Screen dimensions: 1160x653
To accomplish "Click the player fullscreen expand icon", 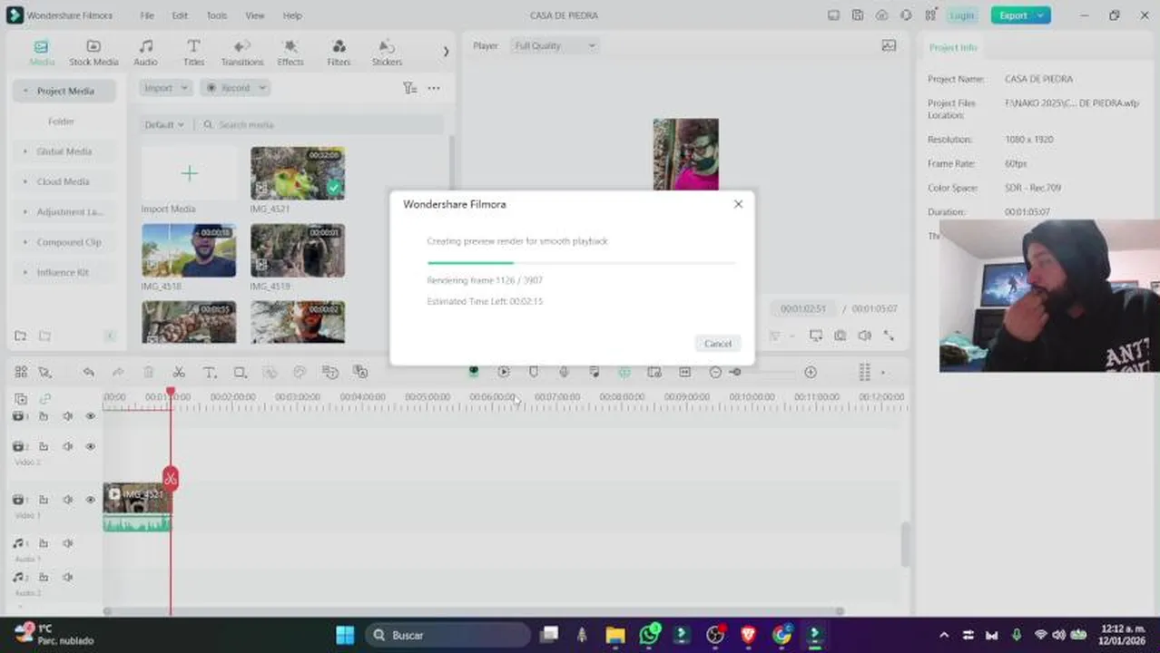I will click(x=889, y=336).
